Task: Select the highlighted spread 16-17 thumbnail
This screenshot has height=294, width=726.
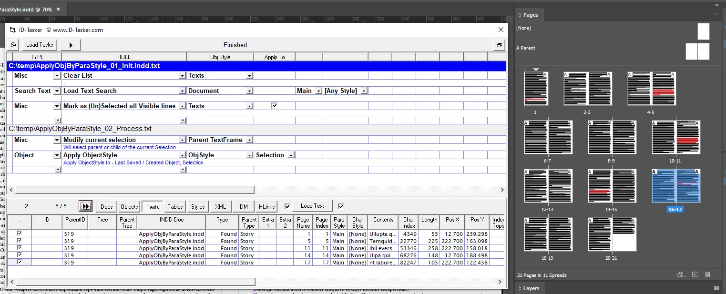Action: (x=676, y=186)
